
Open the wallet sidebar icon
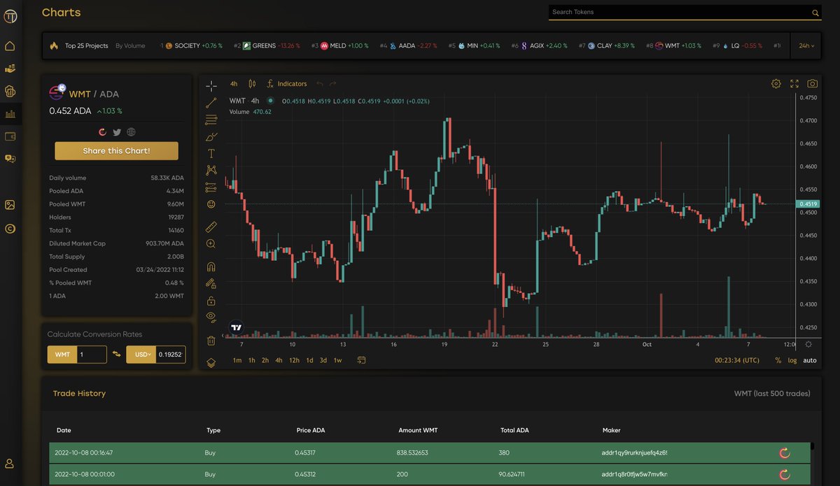[x=10, y=136]
